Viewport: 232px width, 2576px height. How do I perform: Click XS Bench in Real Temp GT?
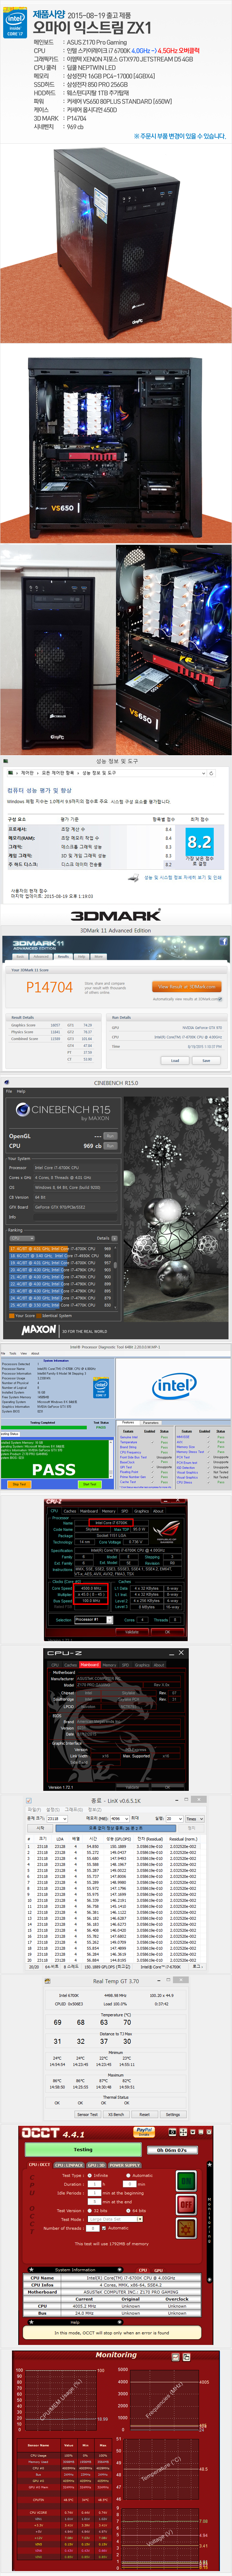click(116, 2114)
